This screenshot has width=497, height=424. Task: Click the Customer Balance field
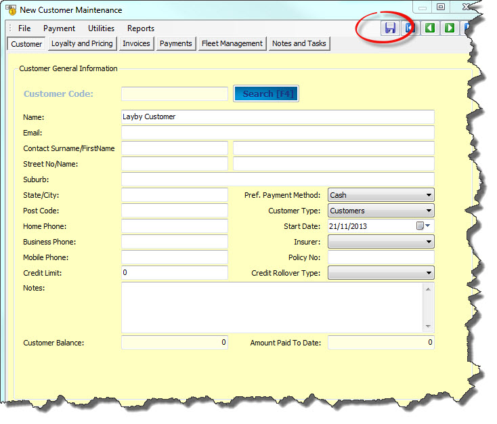(x=174, y=342)
